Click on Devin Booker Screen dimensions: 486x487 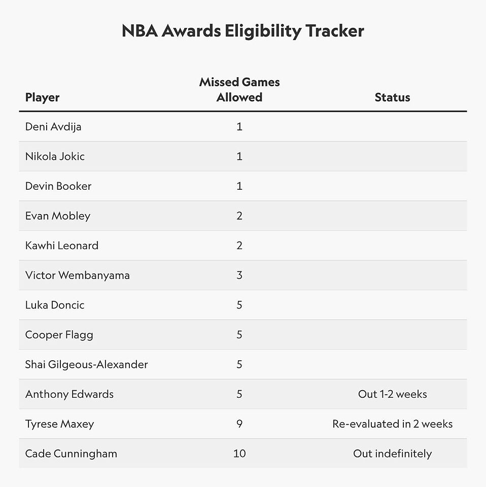pyautogui.click(x=58, y=186)
